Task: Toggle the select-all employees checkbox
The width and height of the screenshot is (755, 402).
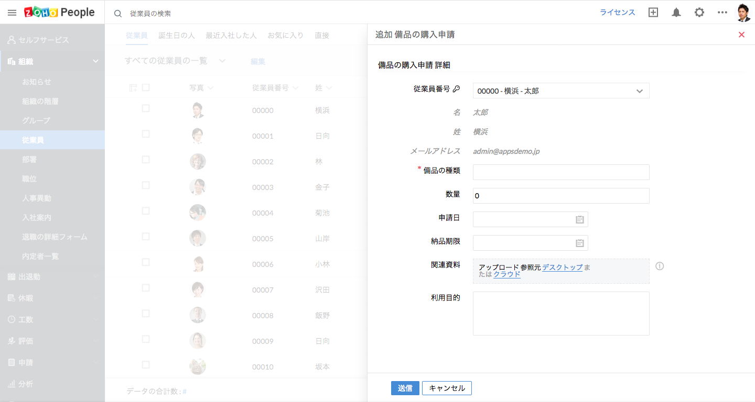Action: coord(146,87)
